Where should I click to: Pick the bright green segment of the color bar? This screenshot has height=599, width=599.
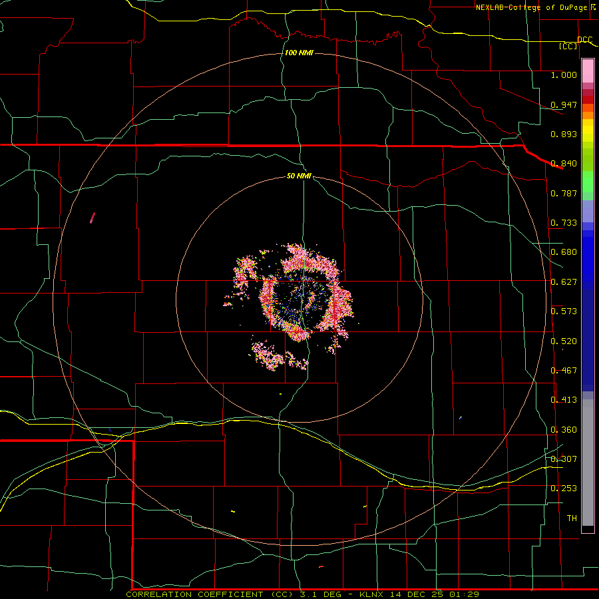pos(588,182)
